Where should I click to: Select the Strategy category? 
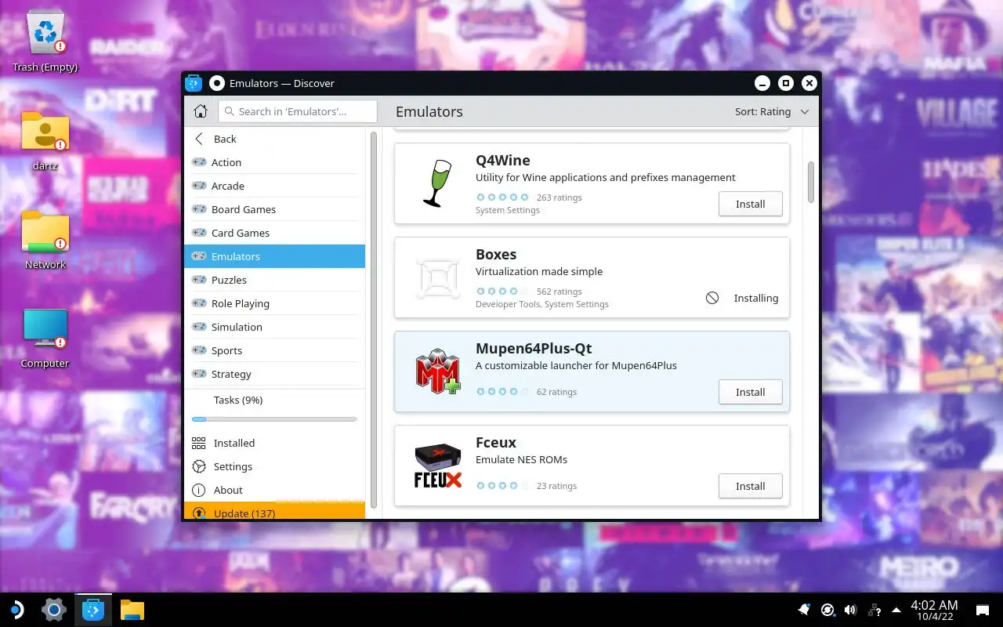click(274, 374)
